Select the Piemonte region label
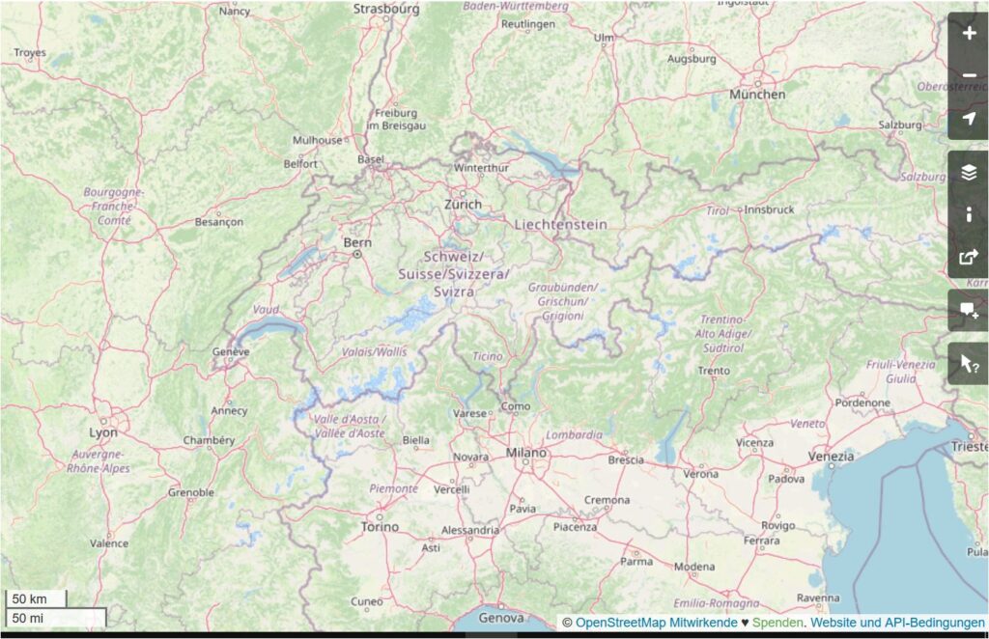The height and width of the screenshot is (639, 989). tap(394, 488)
